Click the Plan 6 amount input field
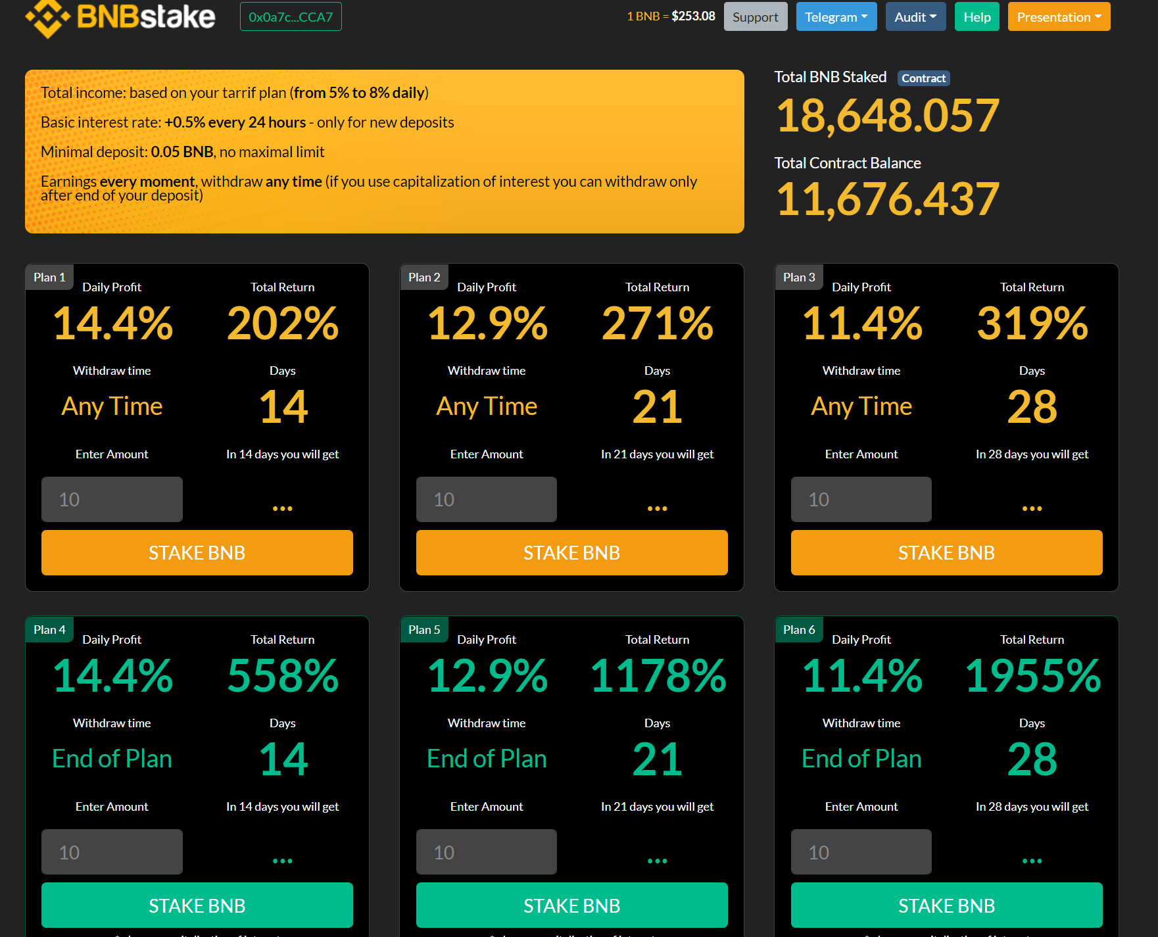The image size is (1158, 937). click(861, 852)
